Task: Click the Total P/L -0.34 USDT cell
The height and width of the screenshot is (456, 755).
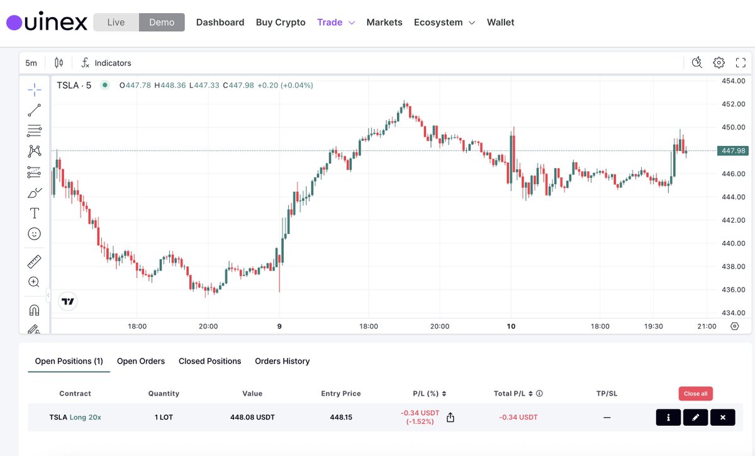Action: click(x=518, y=417)
